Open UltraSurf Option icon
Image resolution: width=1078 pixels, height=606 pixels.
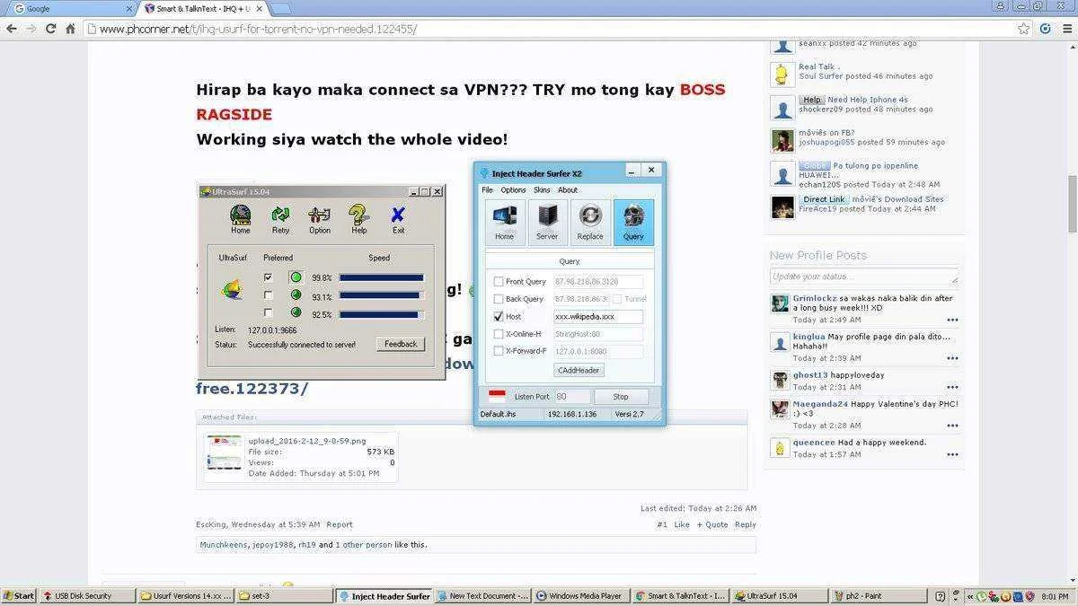click(x=320, y=215)
